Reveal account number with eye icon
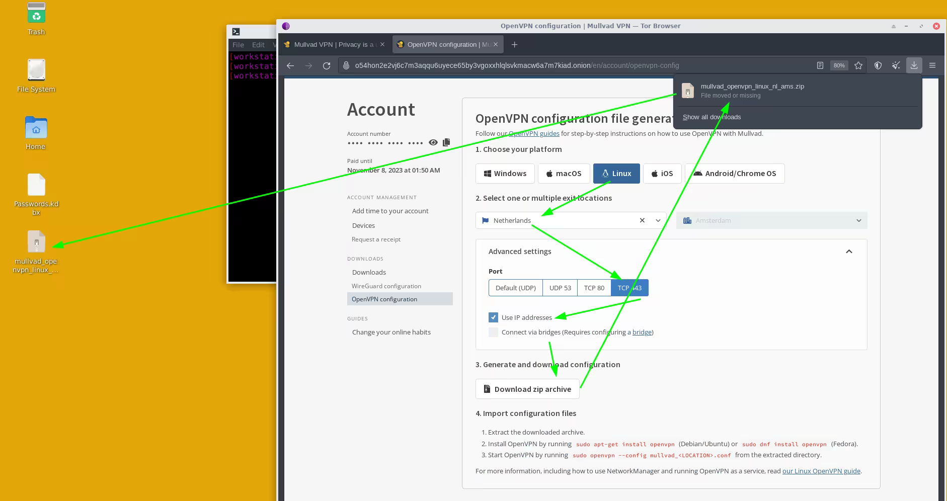Image resolution: width=947 pixels, height=501 pixels. click(433, 142)
